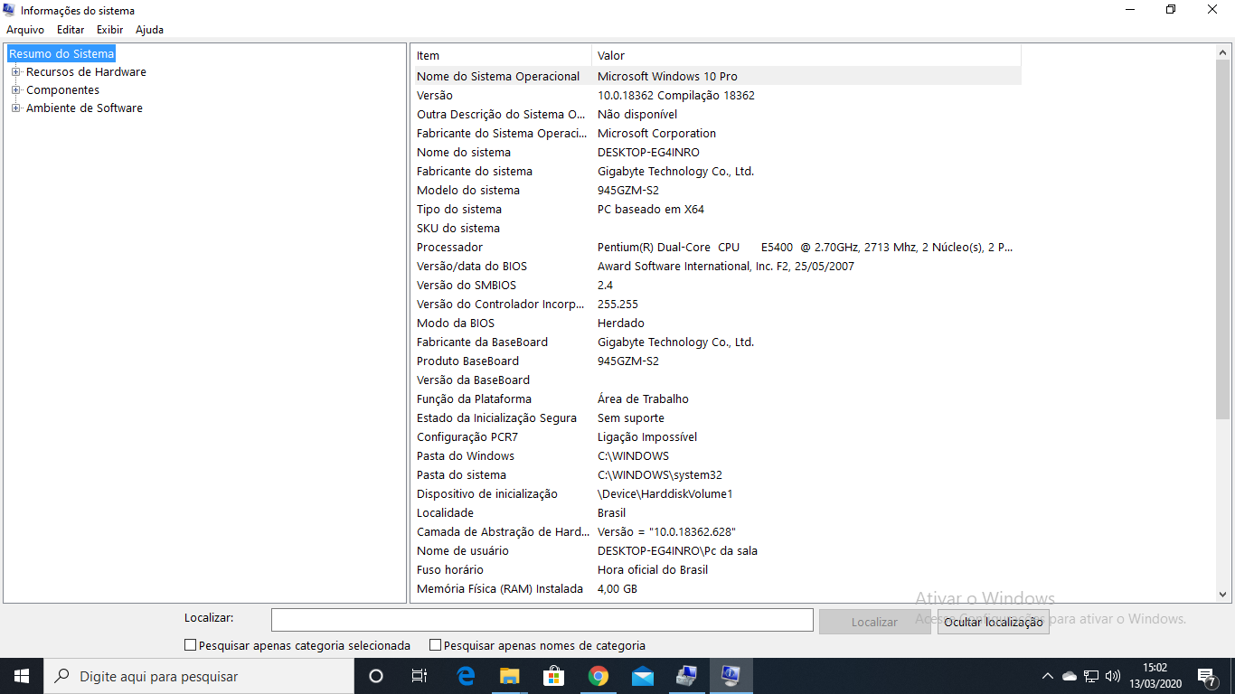Click System Information title bar icon
The width and height of the screenshot is (1235, 694).
[9, 10]
